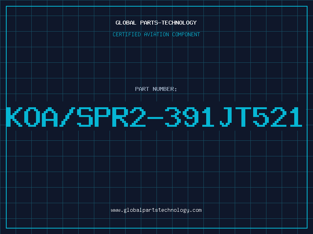Viewport: 313px width, 234px height.
Task: Click the www. prefix of the website address
Action: pyautogui.click(x=117, y=210)
